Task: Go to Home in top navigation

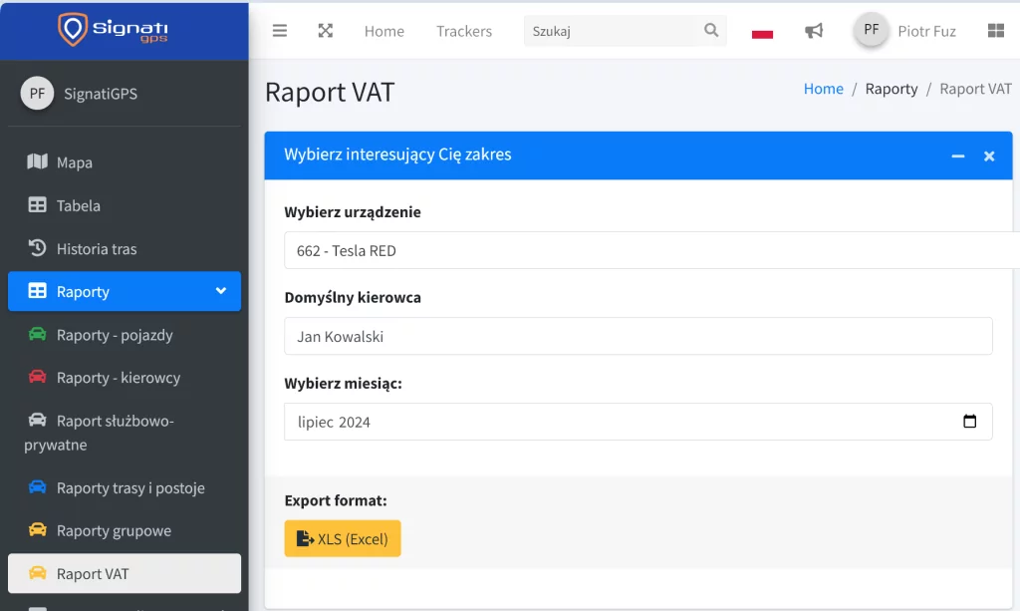Action: point(383,31)
